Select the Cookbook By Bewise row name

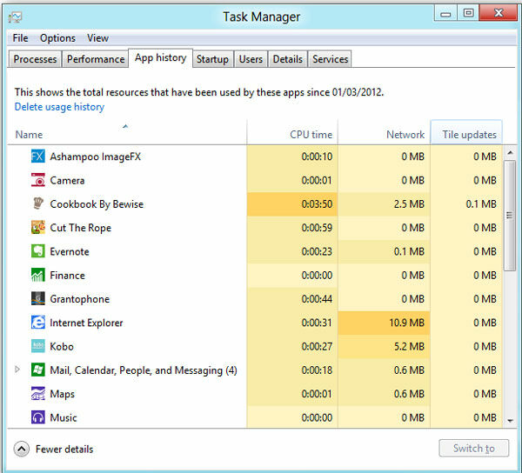[97, 204]
